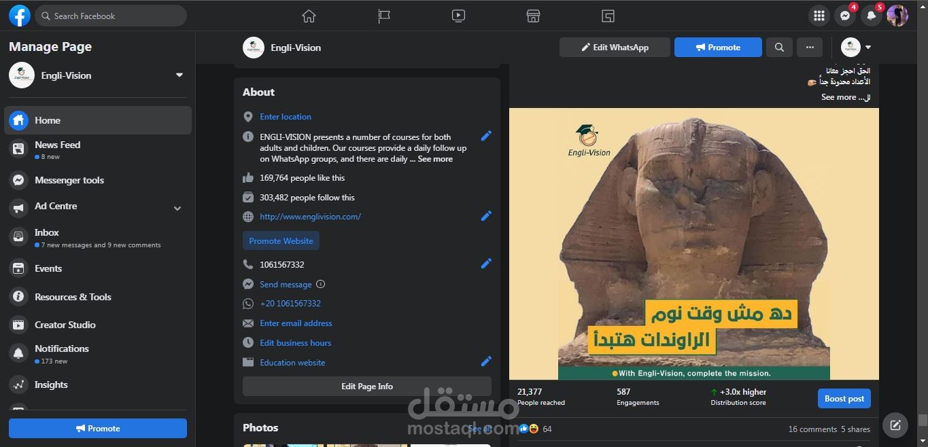Image resolution: width=928 pixels, height=447 pixels.
Task: Expand description with See more link
Action: (x=435, y=159)
